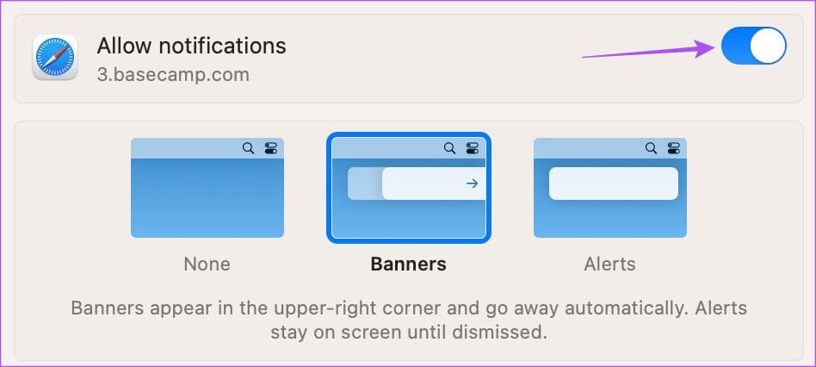Click the Safari compass app icon

pos(55,57)
